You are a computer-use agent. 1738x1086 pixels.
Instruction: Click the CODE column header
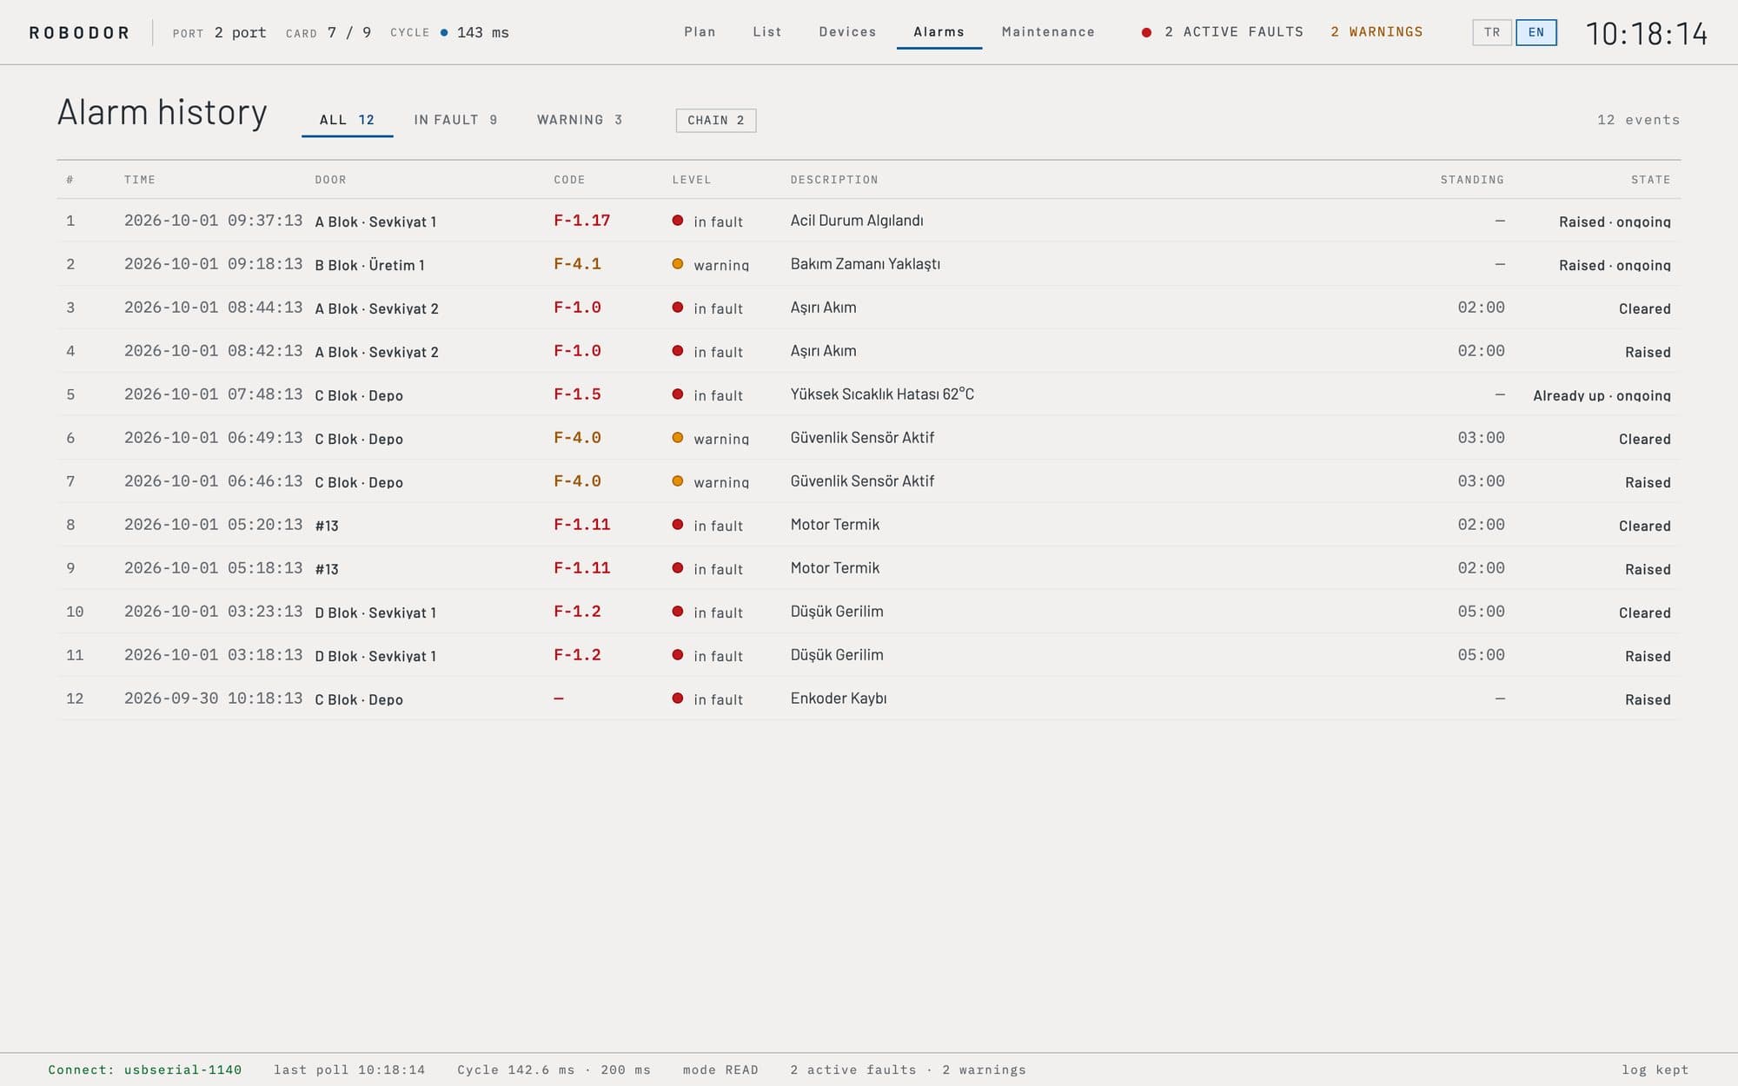click(x=569, y=180)
